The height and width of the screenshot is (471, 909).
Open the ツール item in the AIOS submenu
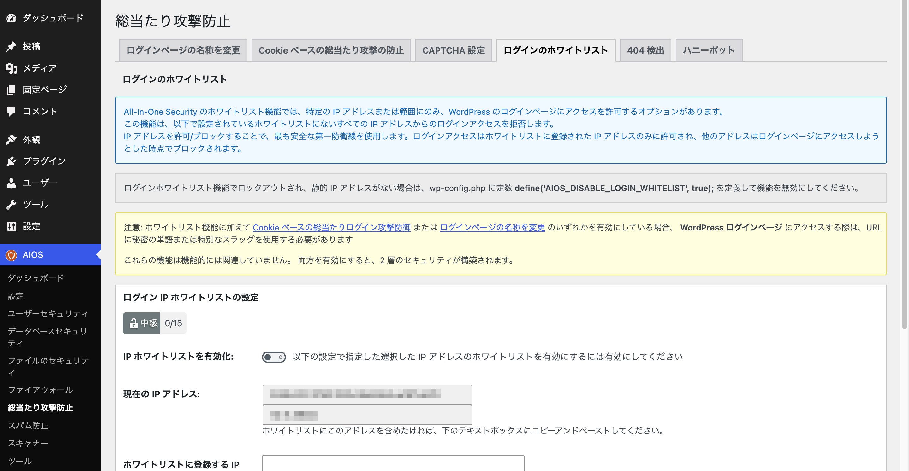tap(20, 461)
